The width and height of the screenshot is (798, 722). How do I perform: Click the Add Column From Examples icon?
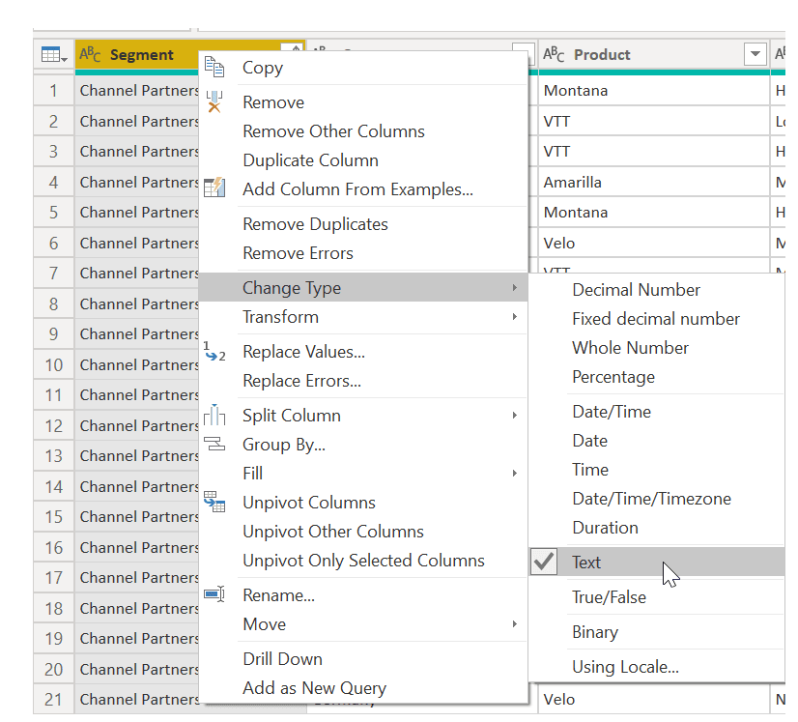(x=214, y=189)
